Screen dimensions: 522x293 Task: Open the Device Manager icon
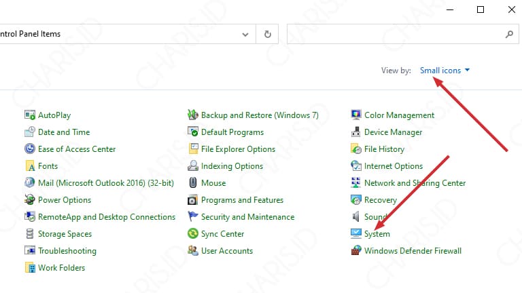pyautogui.click(x=356, y=132)
